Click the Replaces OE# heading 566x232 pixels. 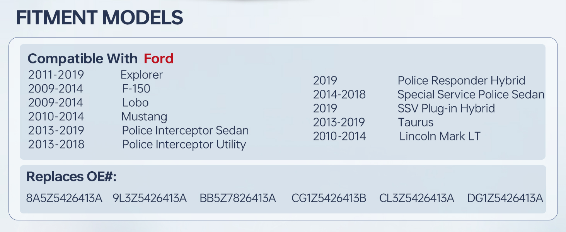point(72,177)
